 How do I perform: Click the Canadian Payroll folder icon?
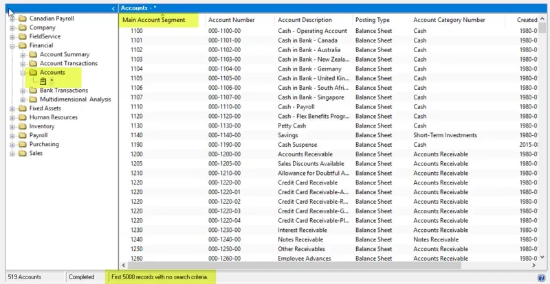tap(22, 19)
